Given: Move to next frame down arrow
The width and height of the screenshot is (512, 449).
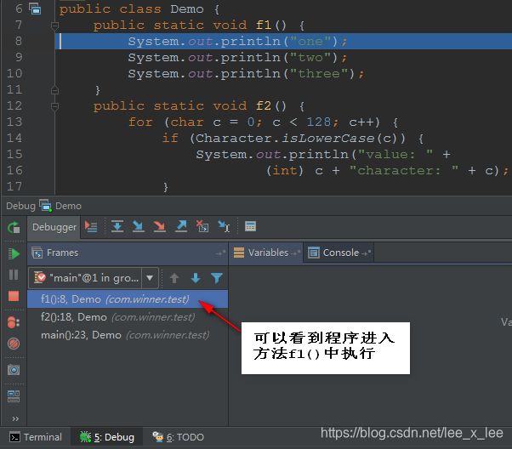Looking at the screenshot, I should 196,278.
